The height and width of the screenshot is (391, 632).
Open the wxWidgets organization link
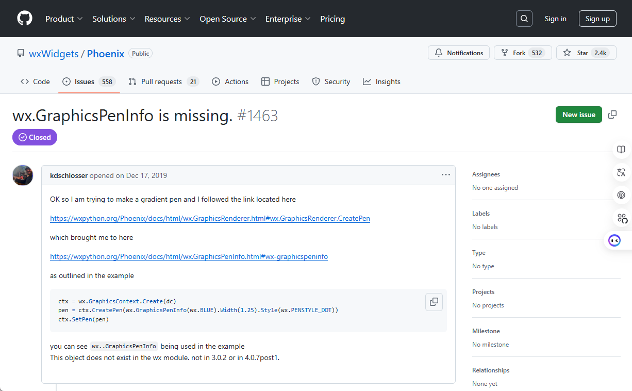click(54, 54)
